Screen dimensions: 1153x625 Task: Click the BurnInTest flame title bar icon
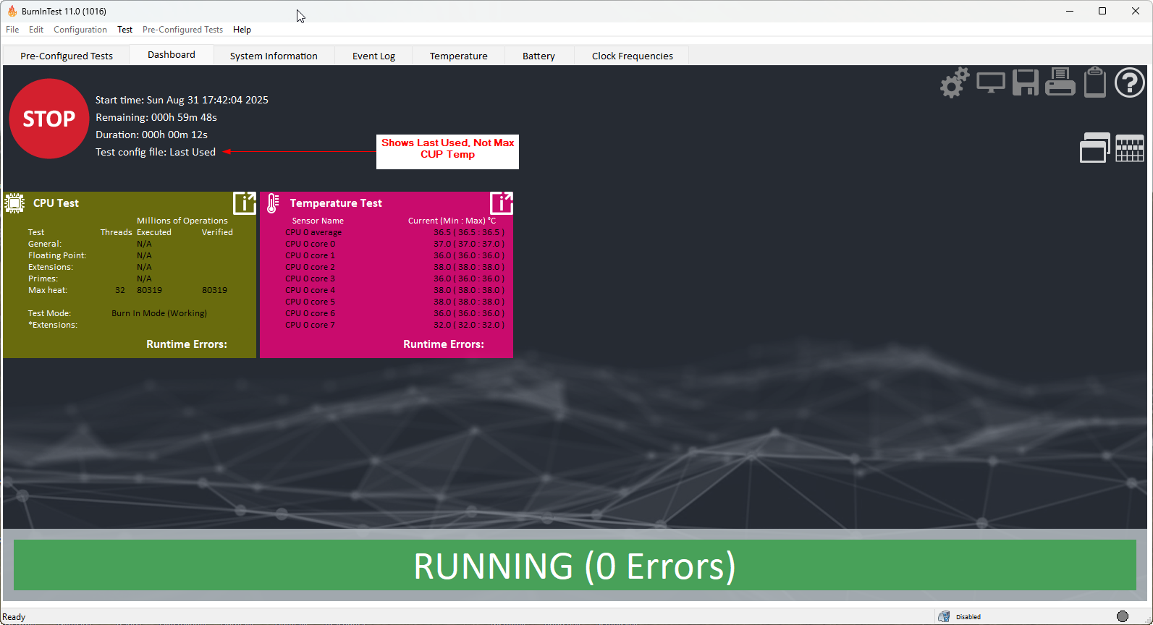(x=12, y=11)
